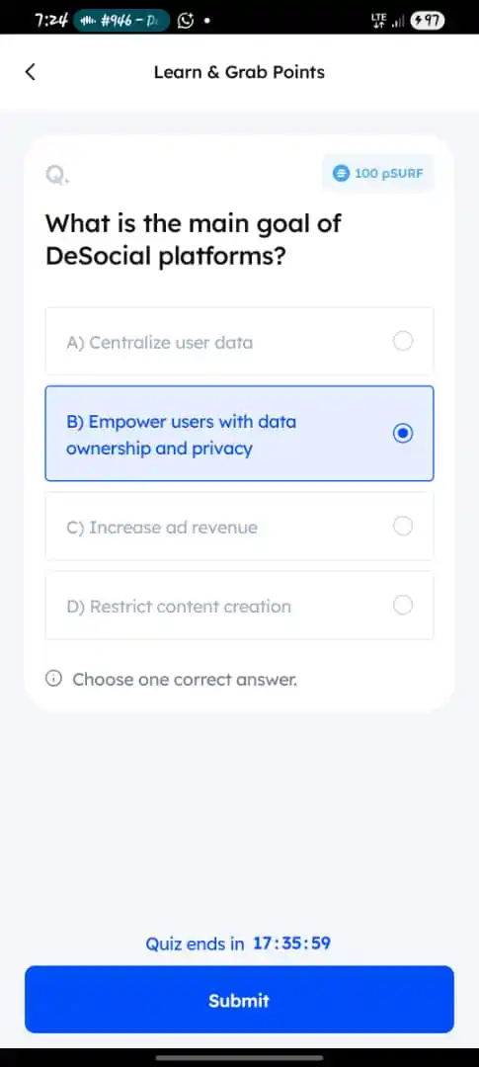Tap the info icon beside the hint

[x=53, y=679]
